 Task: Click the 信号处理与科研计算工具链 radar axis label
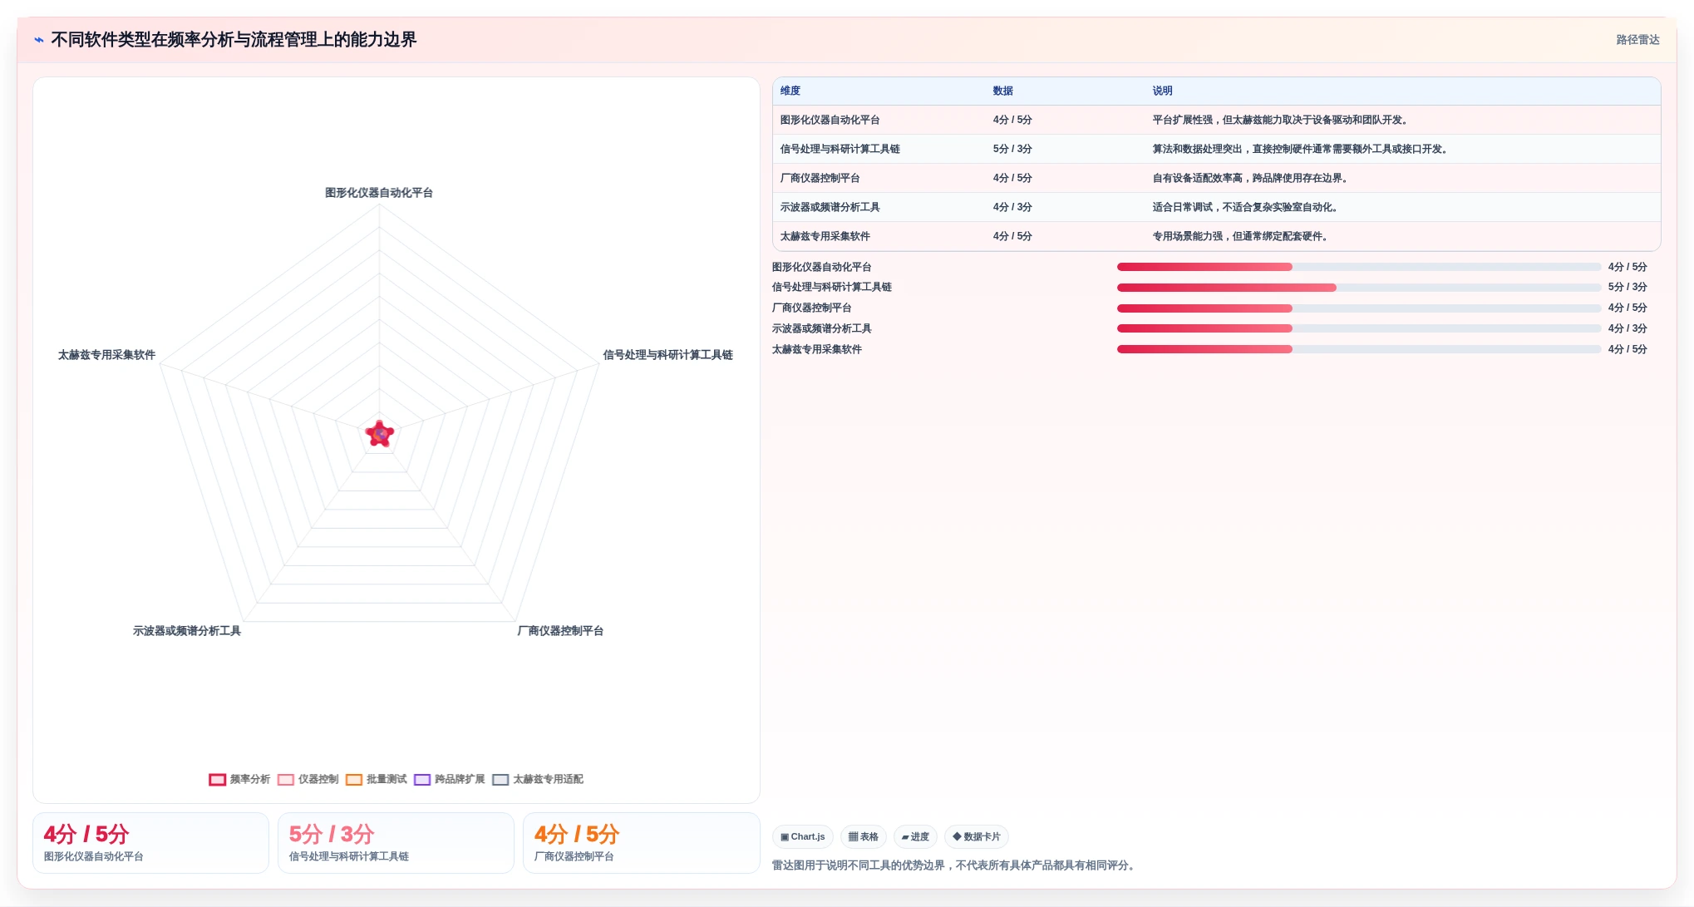coord(667,355)
